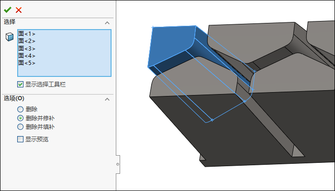Select 面<4> in the selection list
This screenshot has width=335, height=191.
pyautogui.click(x=27, y=56)
